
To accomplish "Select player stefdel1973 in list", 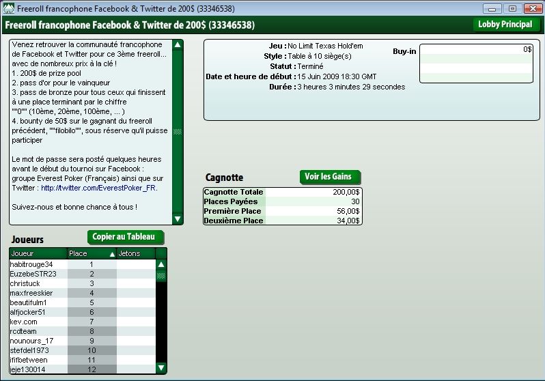I will click(83, 350).
